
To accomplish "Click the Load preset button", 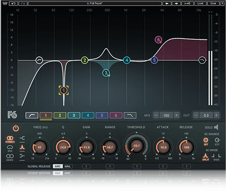I will pos(200,4).
